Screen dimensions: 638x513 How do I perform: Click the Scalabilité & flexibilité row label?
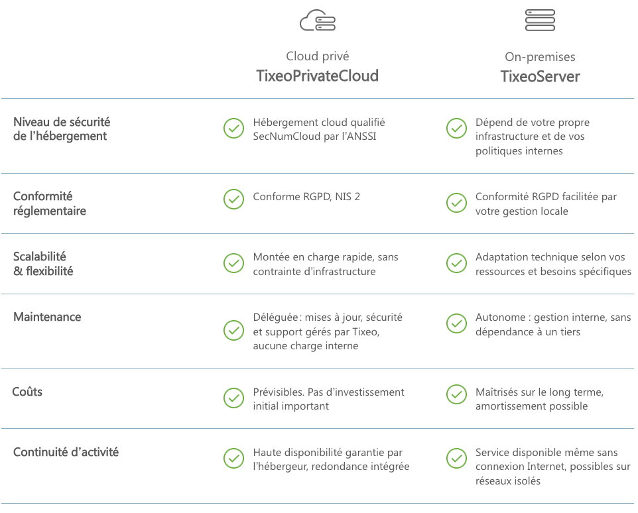43,264
